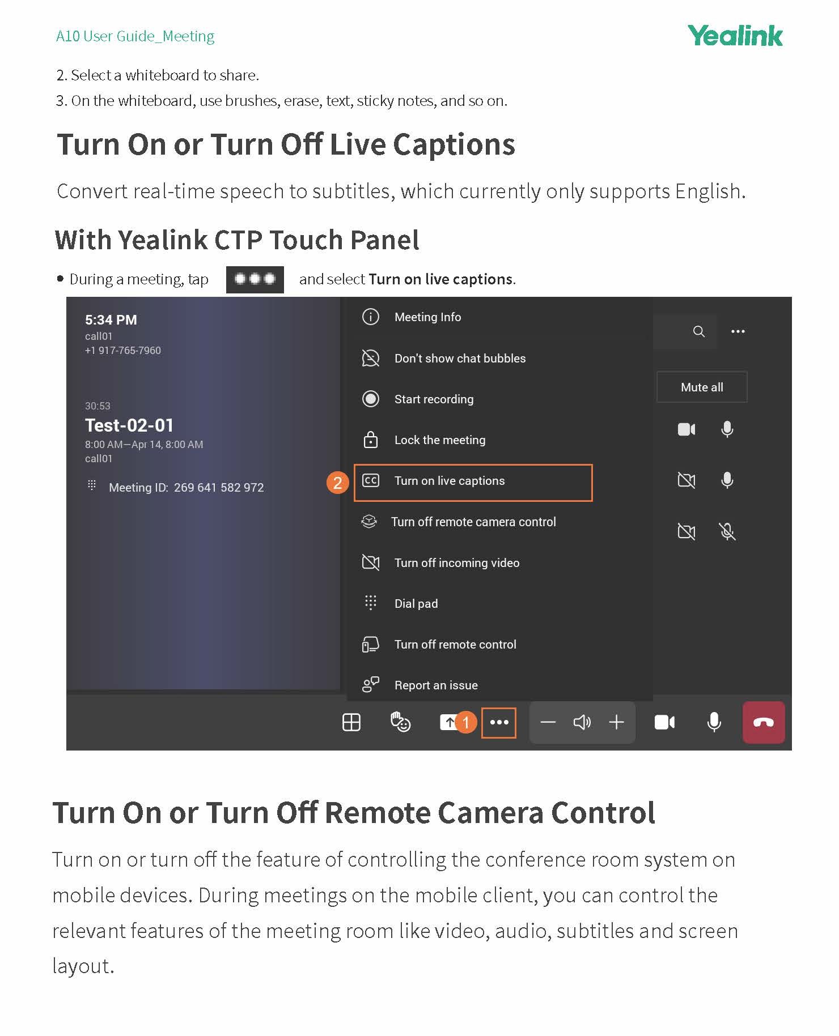The height and width of the screenshot is (1036, 839).
Task: Unmute the third participant's muted microphone
Action: tap(727, 532)
